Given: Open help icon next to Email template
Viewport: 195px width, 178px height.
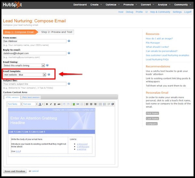Looking at the screenshot, I should click(x=49, y=74).
